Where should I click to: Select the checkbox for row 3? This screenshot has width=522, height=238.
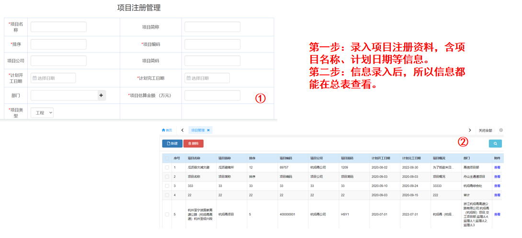pyautogui.click(x=167, y=186)
